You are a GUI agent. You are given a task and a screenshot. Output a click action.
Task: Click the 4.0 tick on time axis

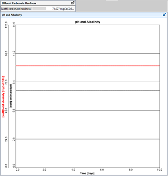pos(73,170)
